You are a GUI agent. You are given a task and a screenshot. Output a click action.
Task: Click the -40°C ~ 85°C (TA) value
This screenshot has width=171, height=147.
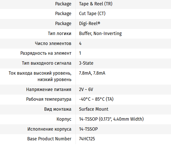pyautogui.click(x=96, y=99)
